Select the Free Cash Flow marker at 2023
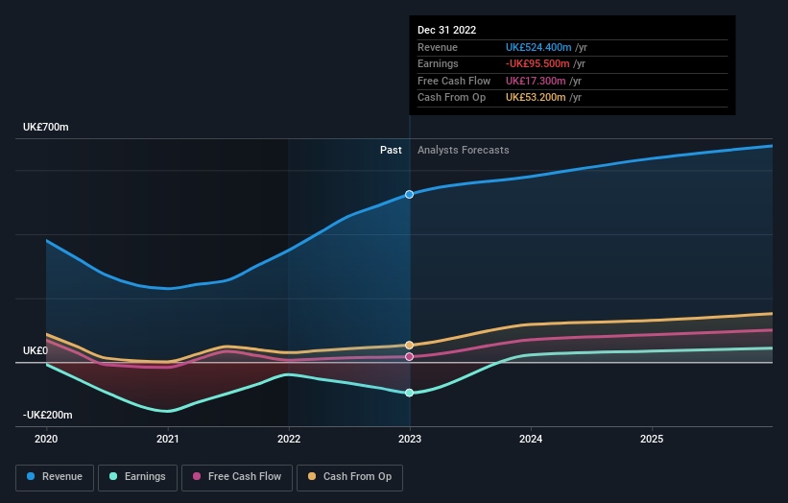The width and height of the screenshot is (788, 503). 410,357
